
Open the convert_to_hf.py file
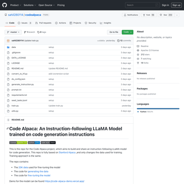[20, 74]
